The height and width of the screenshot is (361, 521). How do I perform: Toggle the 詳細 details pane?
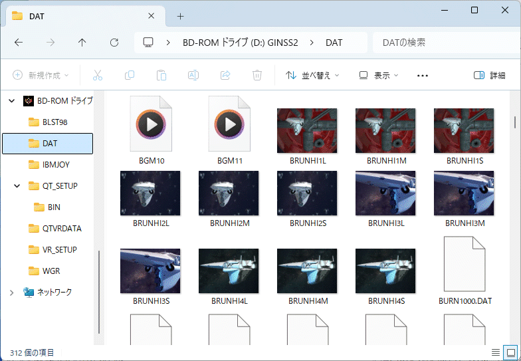point(489,76)
